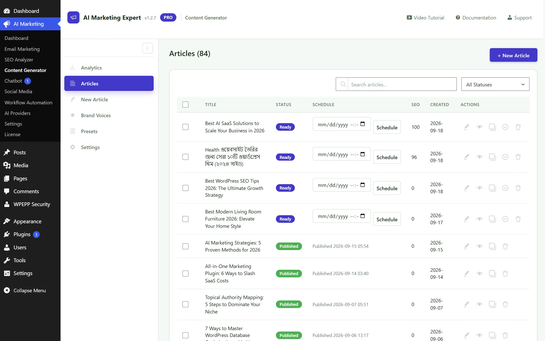Publish the Best WordPress SEO Tips article

(505, 188)
